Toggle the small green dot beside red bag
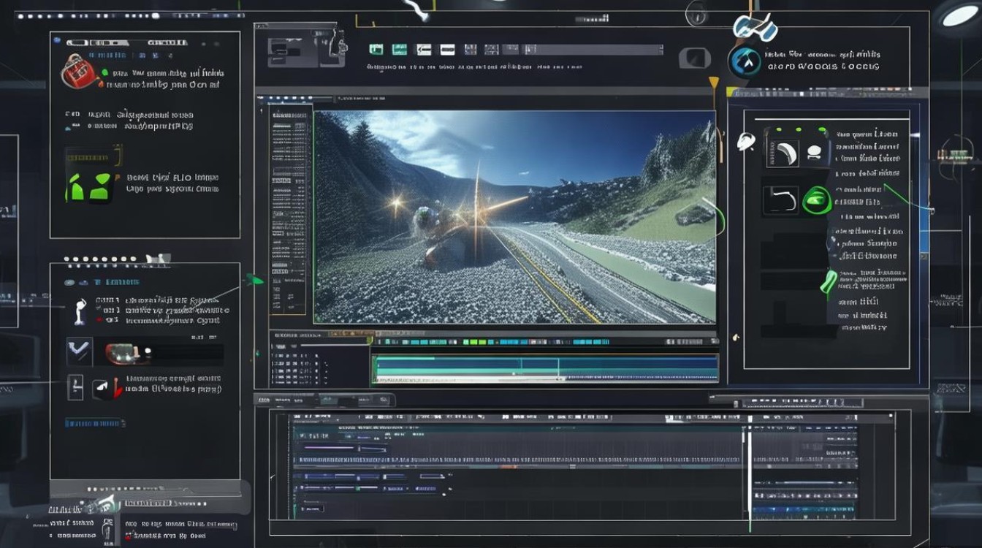 click(x=104, y=73)
